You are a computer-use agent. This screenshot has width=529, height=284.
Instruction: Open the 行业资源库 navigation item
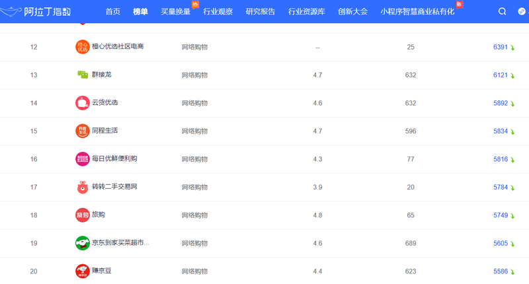307,11
